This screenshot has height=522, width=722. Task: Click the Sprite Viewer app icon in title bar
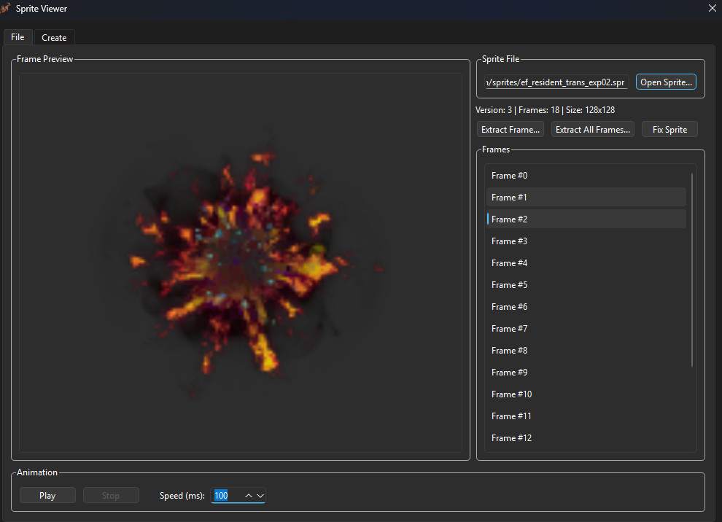pos(6,8)
